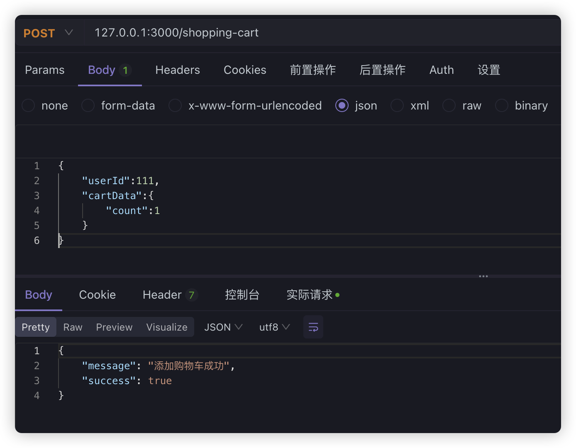Click the Raw response view button
Screen dimensions: 576x448
[72, 327]
